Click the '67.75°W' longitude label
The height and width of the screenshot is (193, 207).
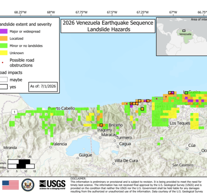coord(82,12)
